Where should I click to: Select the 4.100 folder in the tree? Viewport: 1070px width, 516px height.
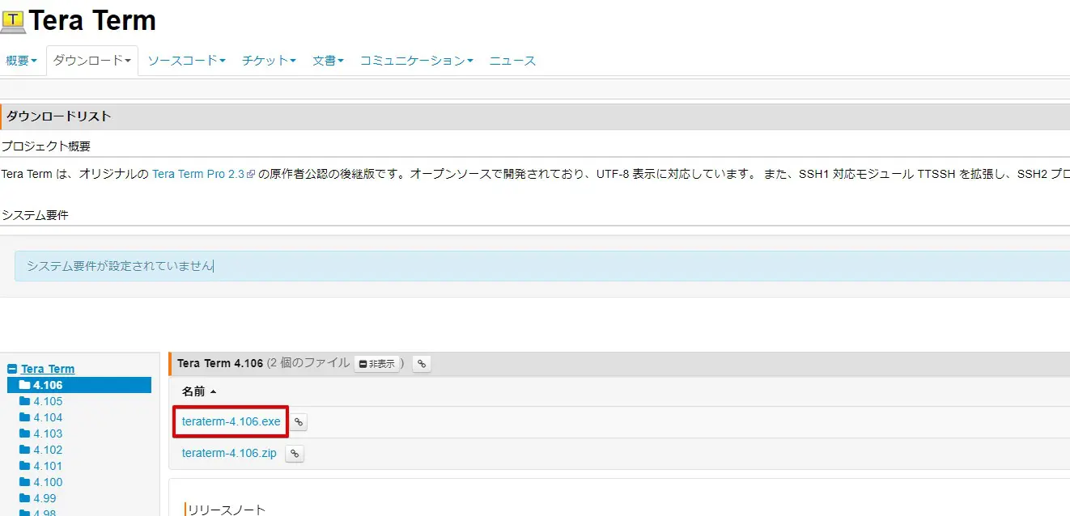(x=47, y=482)
